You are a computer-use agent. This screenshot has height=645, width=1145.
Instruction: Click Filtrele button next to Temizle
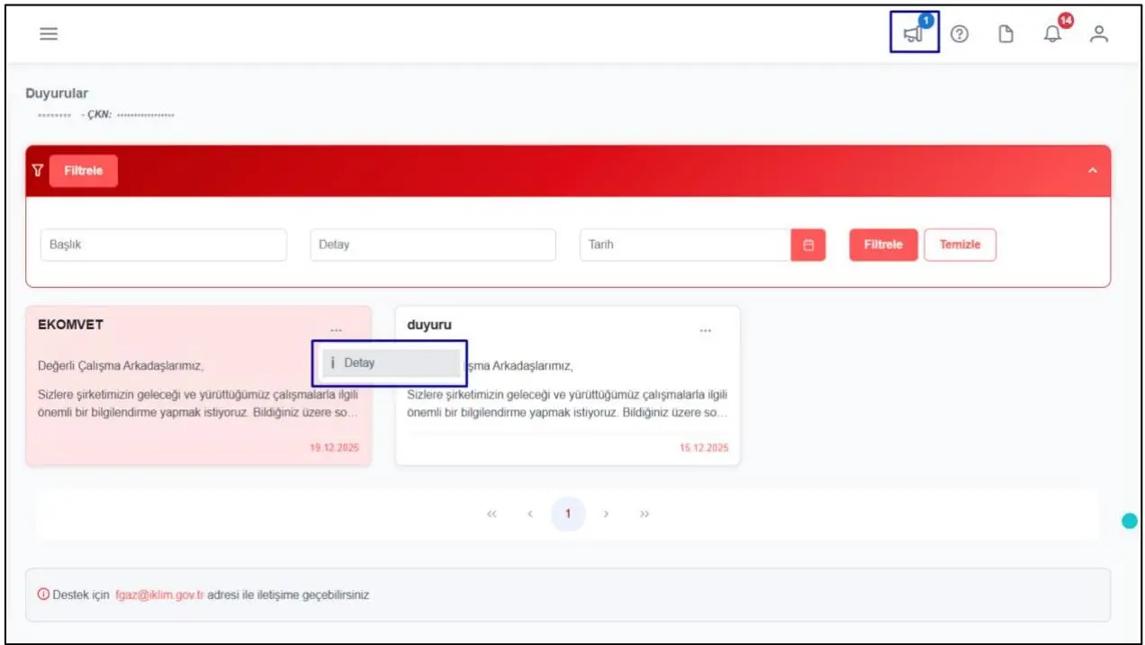pos(883,245)
